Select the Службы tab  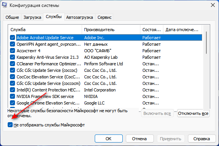pos(54,17)
